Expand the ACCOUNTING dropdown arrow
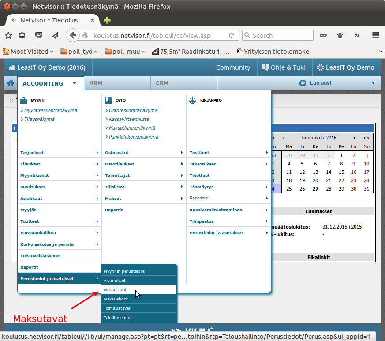 click(x=75, y=83)
